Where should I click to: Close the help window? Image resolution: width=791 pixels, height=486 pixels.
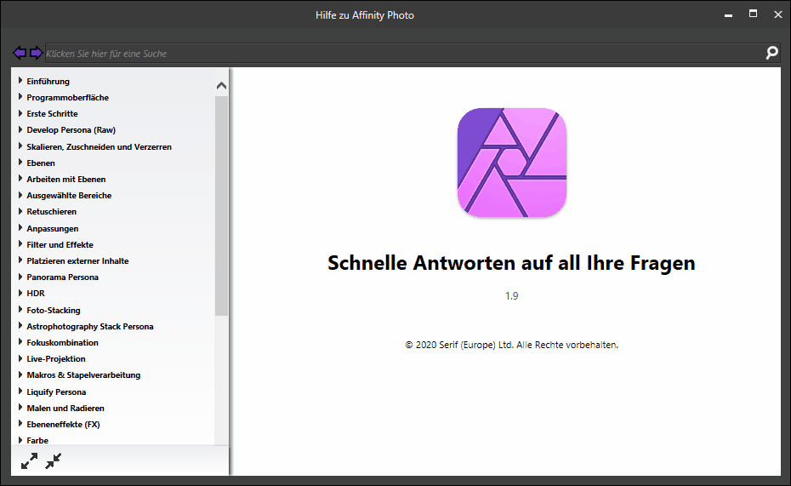pos(778,14)
